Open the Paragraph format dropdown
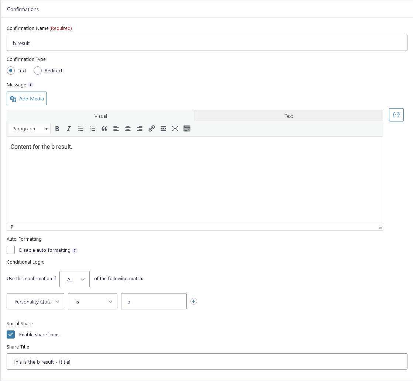 coord(30,128)
